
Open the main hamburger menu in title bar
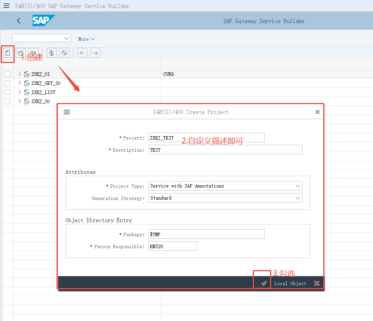(6, 6)
